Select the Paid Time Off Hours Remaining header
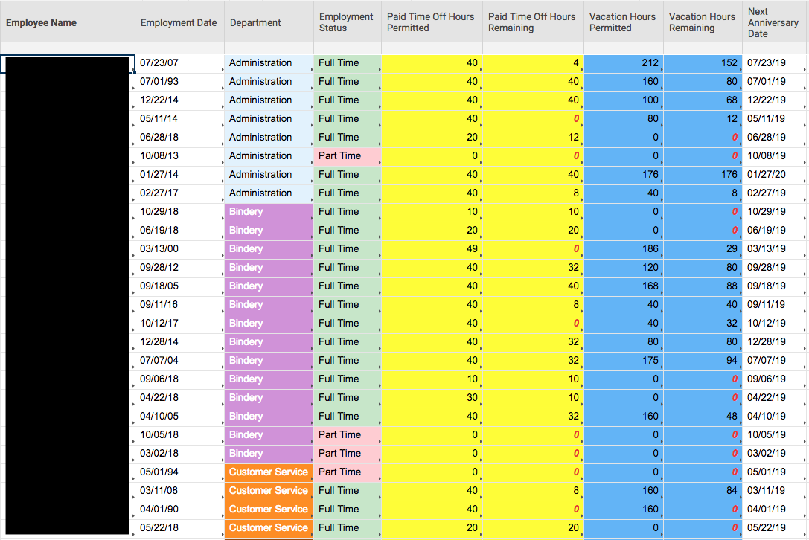Viewport: 809px width, 540px height. [x=533, y=23]
